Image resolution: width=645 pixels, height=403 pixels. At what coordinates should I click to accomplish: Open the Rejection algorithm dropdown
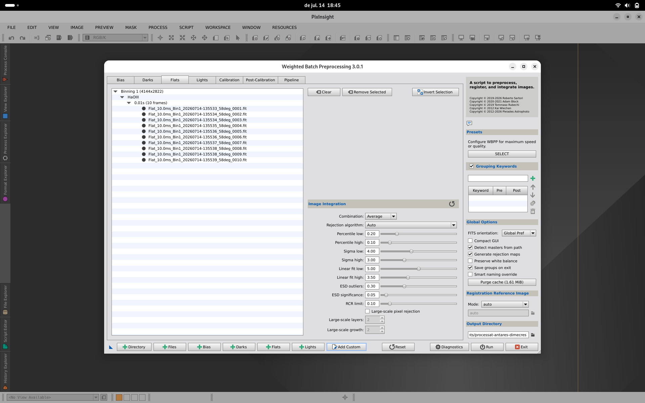click(411, 225)
